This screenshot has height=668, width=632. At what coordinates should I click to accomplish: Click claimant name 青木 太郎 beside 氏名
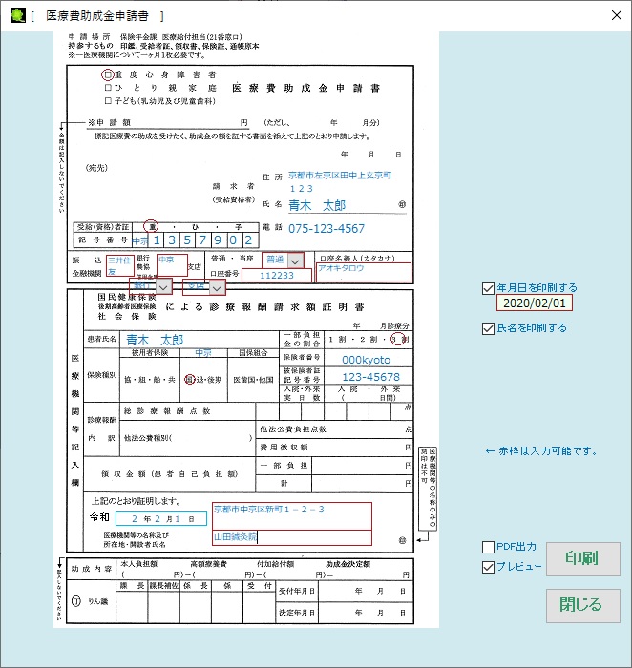[x=317, y=206]
